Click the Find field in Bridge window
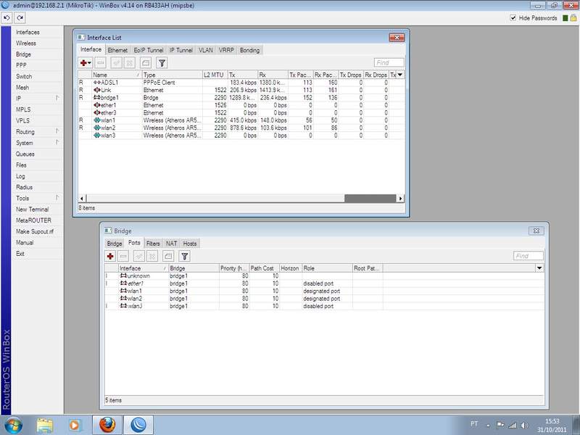The height and width of the screenshot is (435, 580). pyautogui.click(x=529, y=256)
